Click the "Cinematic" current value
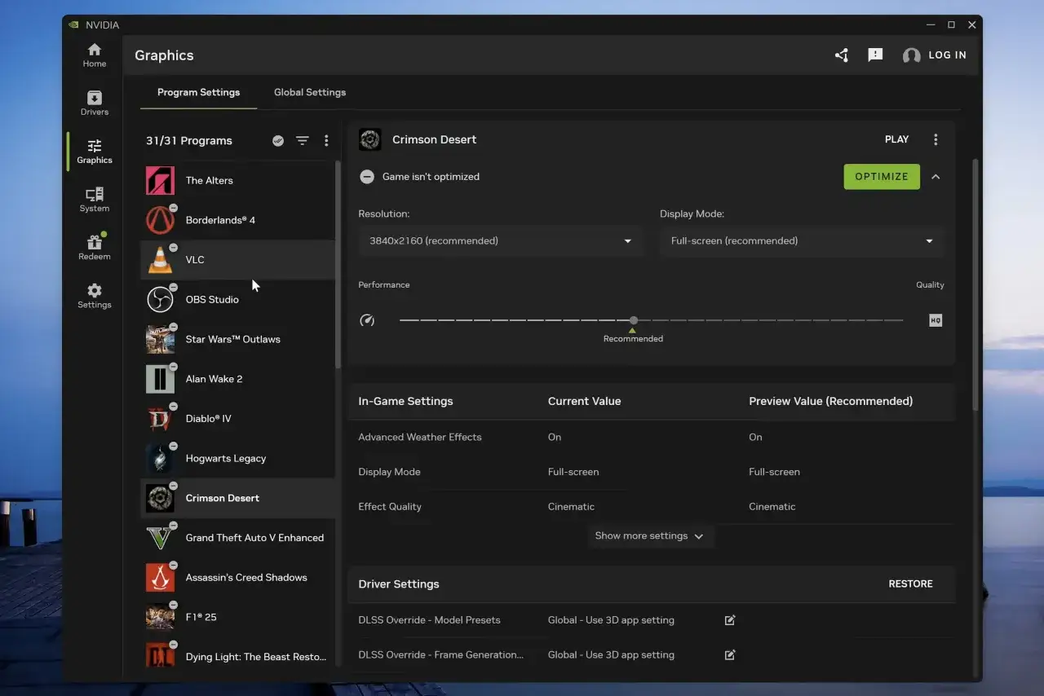 pyautogui.click(x=571, y=507)
